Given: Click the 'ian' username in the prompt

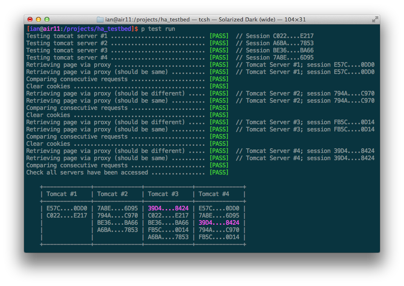Looking at the screenshot, I should click(x=35, y=29).
